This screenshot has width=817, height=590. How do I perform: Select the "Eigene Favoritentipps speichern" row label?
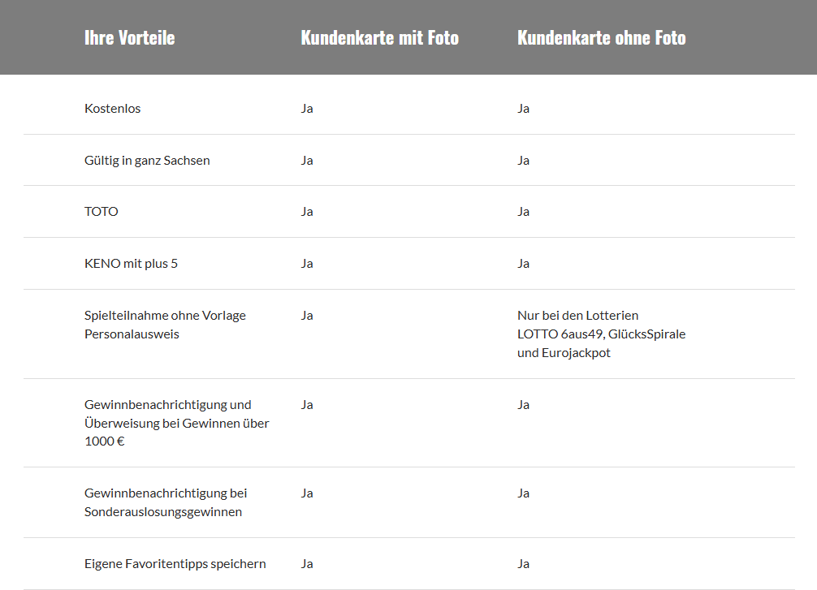coord(175,564)
